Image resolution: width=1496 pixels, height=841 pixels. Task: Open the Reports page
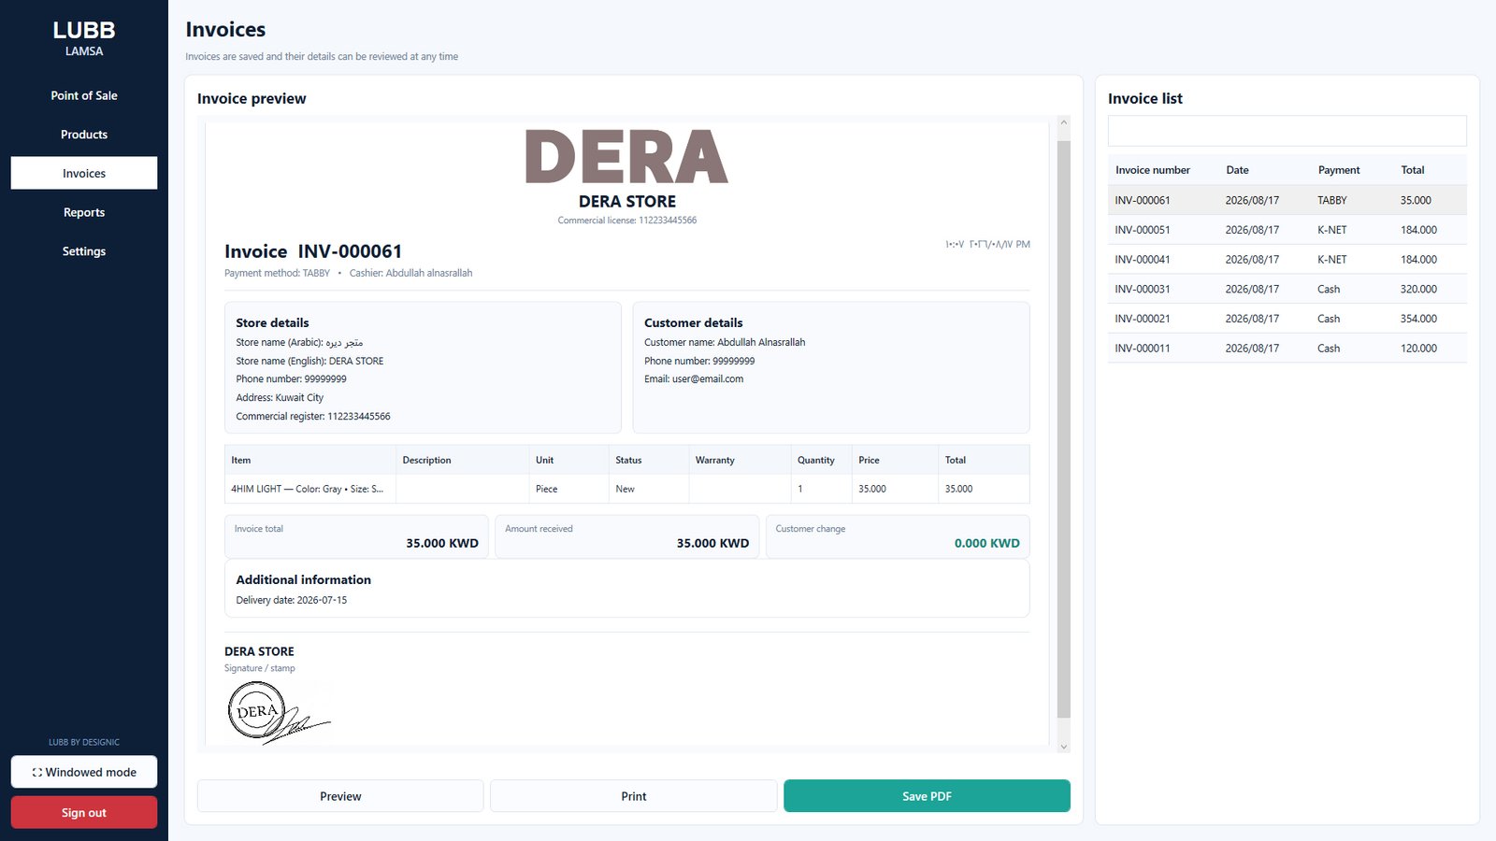click(x=84, y=212)
